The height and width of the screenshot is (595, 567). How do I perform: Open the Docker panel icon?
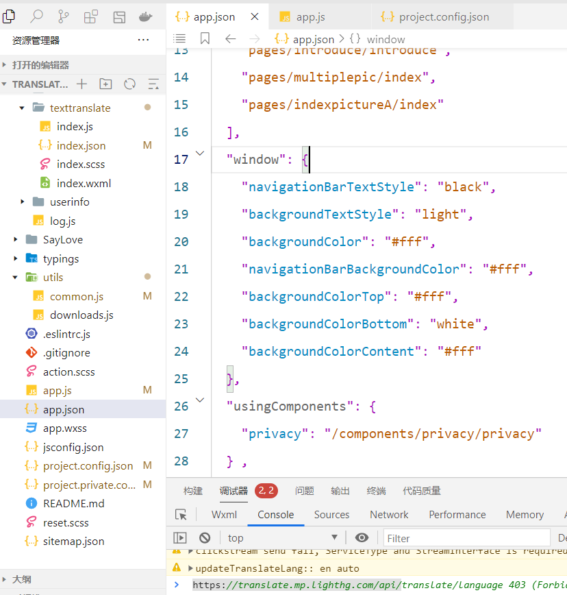[x=145, y=16]
